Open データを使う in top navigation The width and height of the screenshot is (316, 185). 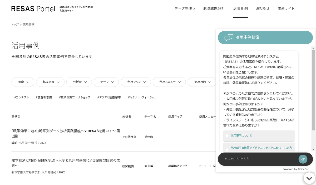click(x=185, y=8)
